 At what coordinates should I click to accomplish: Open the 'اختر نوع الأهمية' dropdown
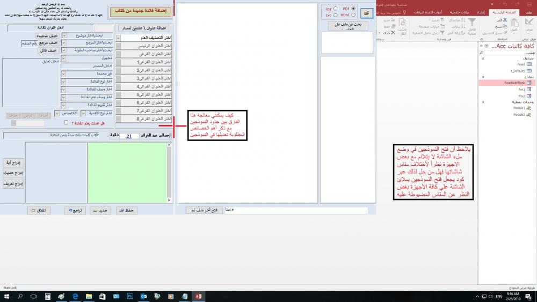[83, 113]
